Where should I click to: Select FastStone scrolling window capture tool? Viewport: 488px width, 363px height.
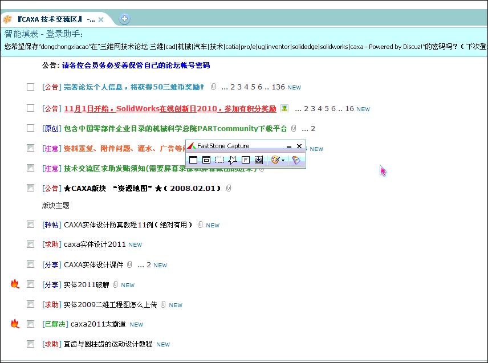[x=259, y=160]
